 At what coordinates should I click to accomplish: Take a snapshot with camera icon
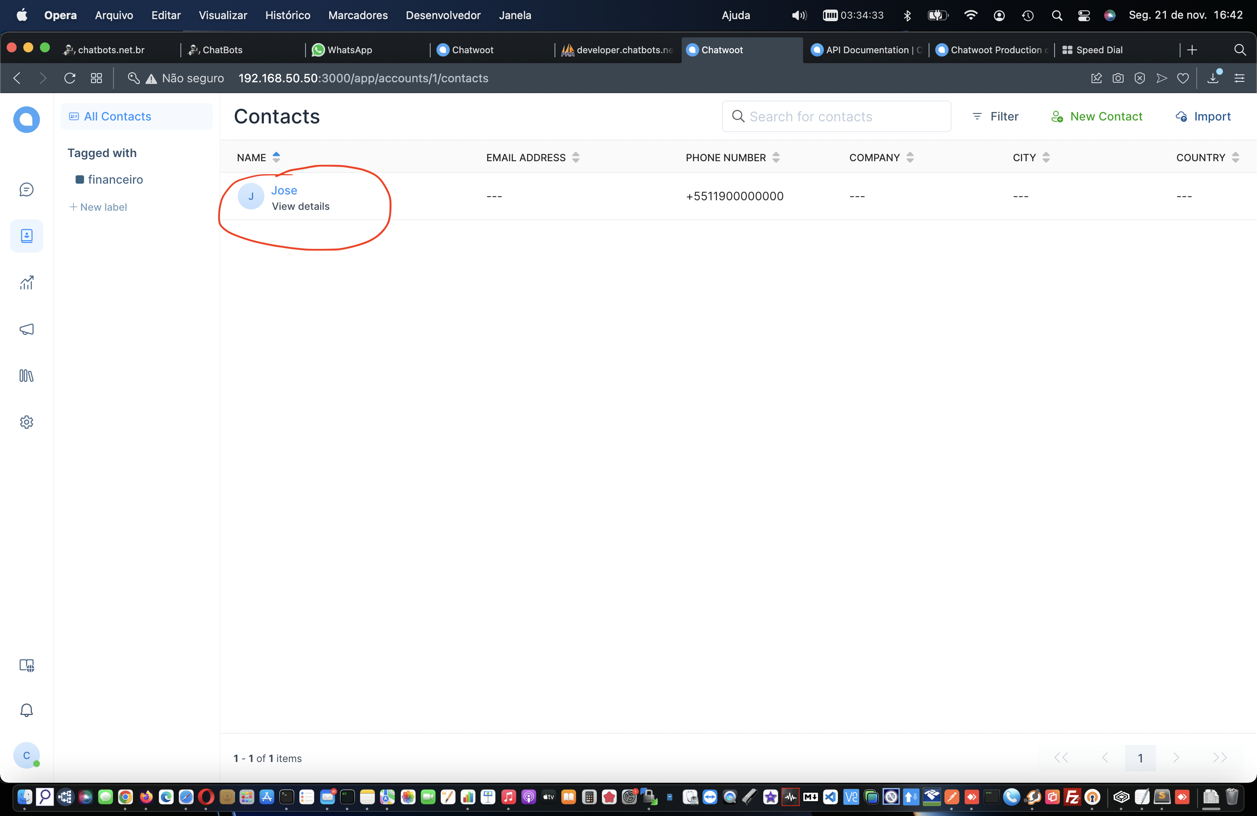(x=1118, y=78)
